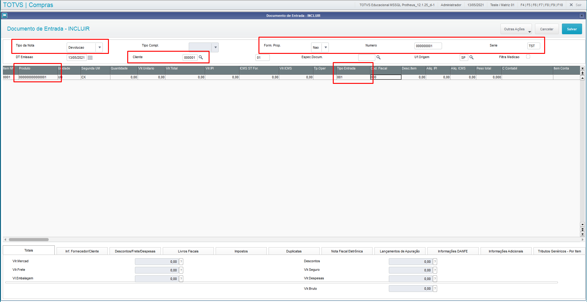The image size is (587, 302).
Task: Open the calendar picker beside DT Emissao
Action: tap(90, 58)
